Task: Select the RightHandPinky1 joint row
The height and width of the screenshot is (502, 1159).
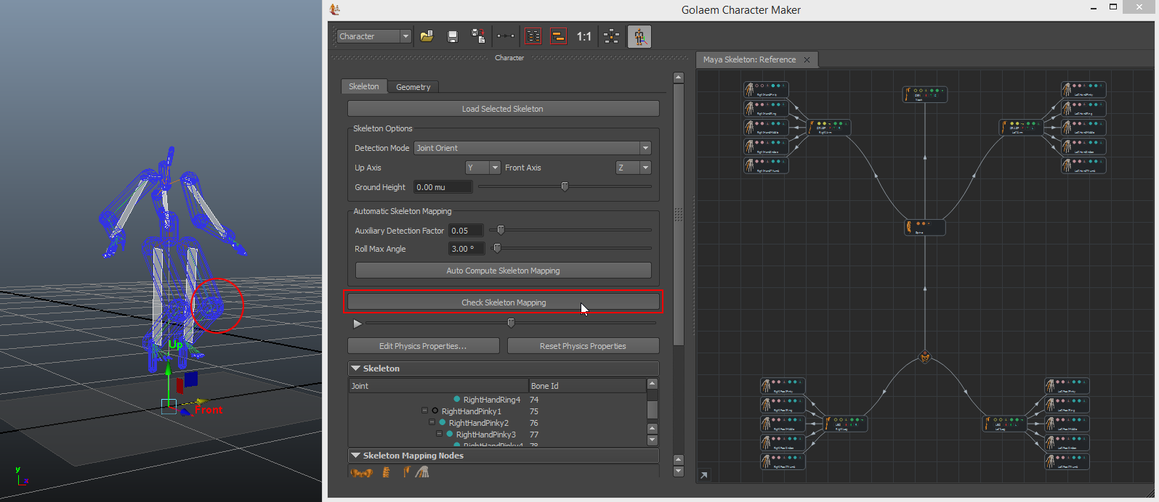Action: [x=498, y=411]
